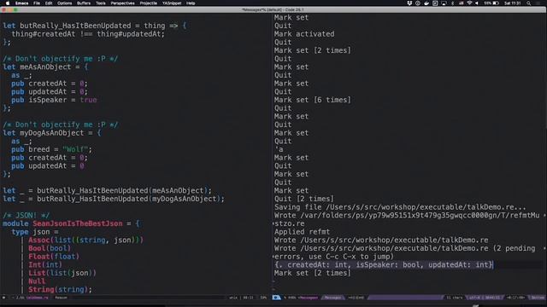Click the Float(float) variant

tap(54, 257)
